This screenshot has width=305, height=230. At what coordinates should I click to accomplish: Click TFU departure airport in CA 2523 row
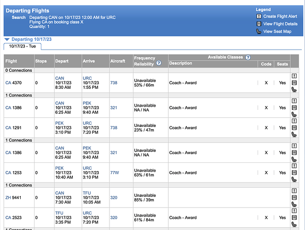pos(59,213)
